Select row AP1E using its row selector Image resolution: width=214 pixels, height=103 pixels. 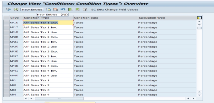click(6, 22)
